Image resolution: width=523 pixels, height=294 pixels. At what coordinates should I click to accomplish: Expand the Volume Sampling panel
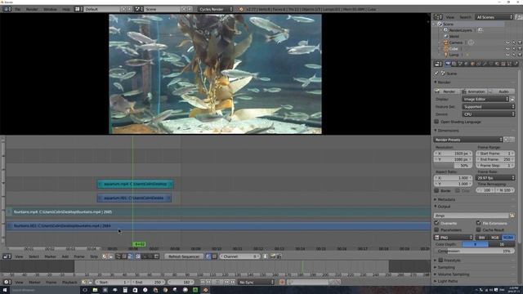(x=452, y=274)
